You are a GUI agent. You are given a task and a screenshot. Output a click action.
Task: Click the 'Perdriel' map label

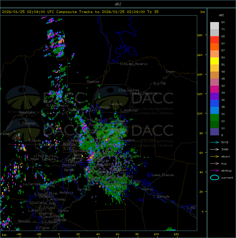(x=69, y=165)
